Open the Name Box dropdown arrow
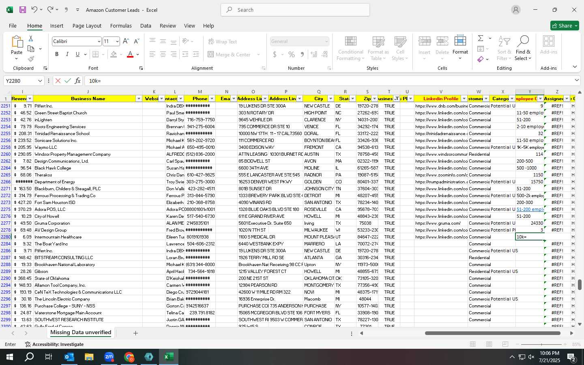Image resolution: width=584 pixels, height=365 pixels. pos(40,81)
